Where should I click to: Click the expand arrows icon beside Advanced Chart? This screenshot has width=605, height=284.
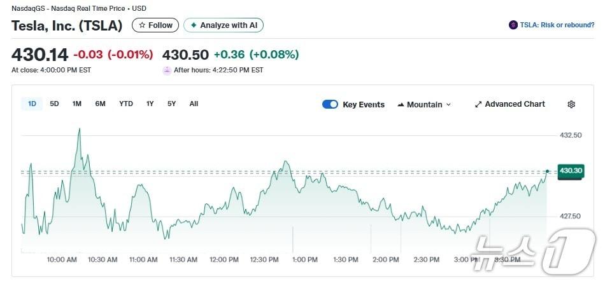pos(478,104)
